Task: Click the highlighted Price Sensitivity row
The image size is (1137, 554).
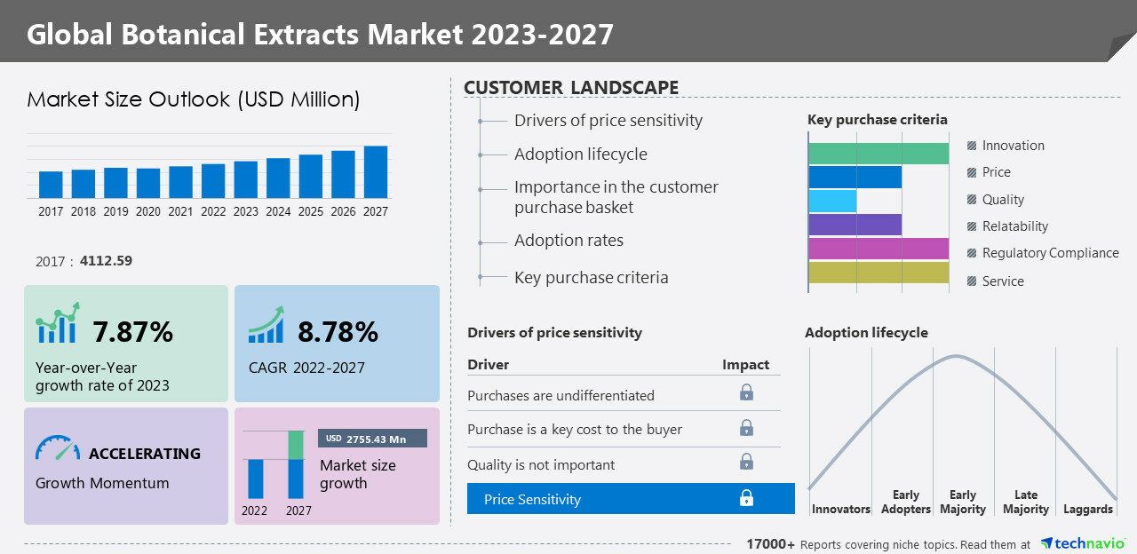Action: coord(630,499)
